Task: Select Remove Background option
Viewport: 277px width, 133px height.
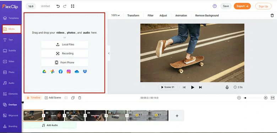Action: pos(207,16)
